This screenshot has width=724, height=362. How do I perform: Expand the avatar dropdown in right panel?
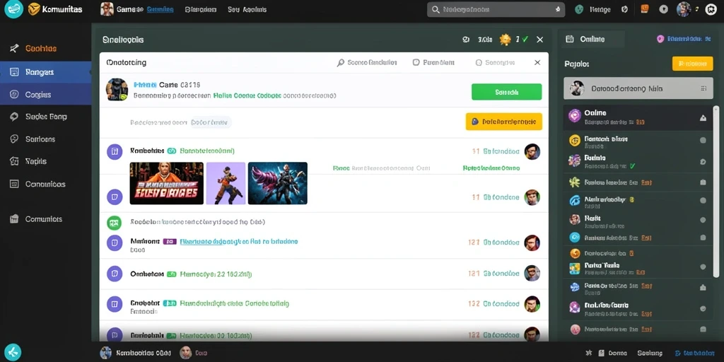[x=638, y=88]
